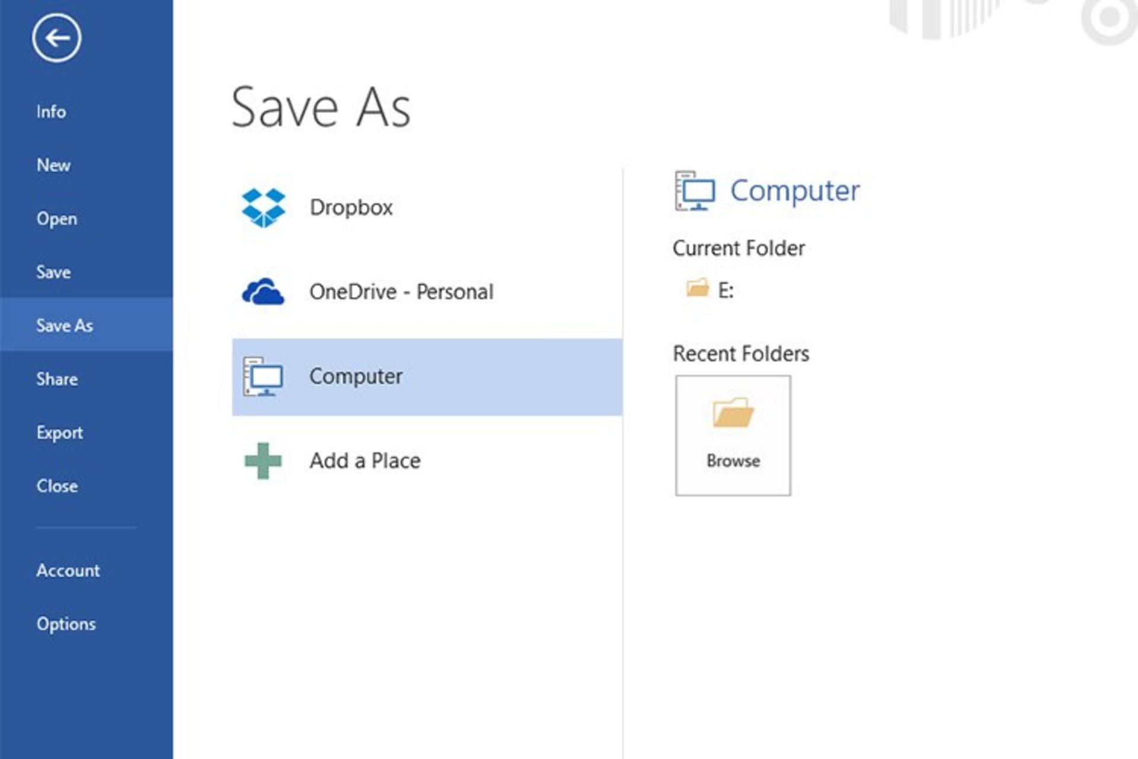The image size is (1138, 759).
Task: Click the Dropbox logo icon
Action: pyautogui.click(x=263, y=208)
